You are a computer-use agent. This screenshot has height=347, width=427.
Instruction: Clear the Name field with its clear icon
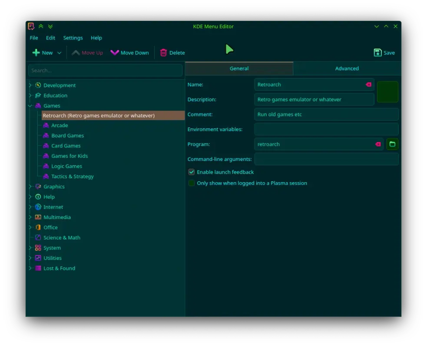368,85
